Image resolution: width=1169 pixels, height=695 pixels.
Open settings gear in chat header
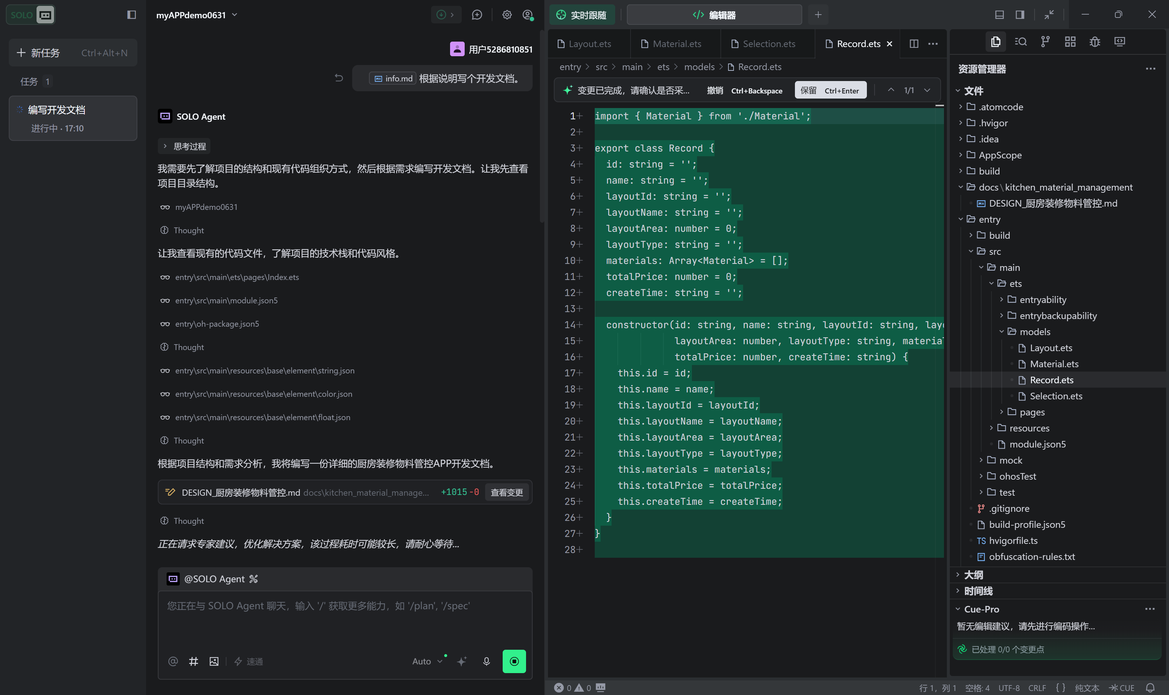(507, 15)
